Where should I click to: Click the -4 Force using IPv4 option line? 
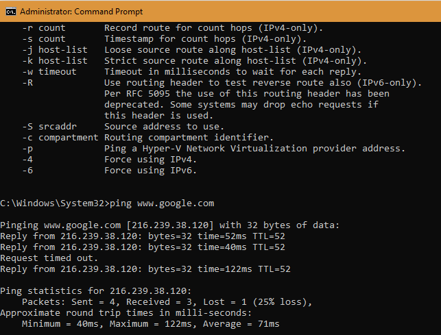[110, 160]
